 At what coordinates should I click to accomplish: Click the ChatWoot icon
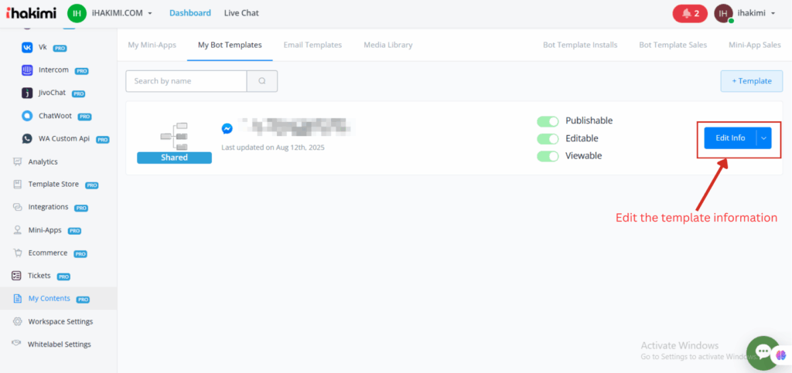tap(29, 117)
